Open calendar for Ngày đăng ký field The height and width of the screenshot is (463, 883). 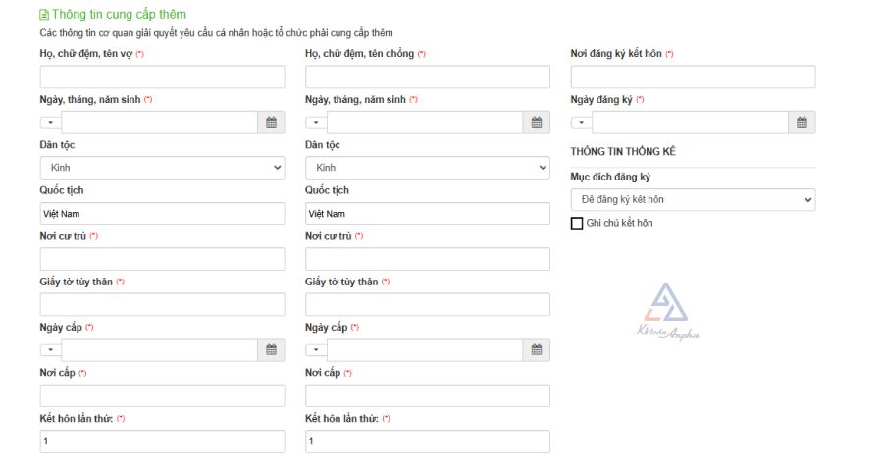[x=802, y=123]
